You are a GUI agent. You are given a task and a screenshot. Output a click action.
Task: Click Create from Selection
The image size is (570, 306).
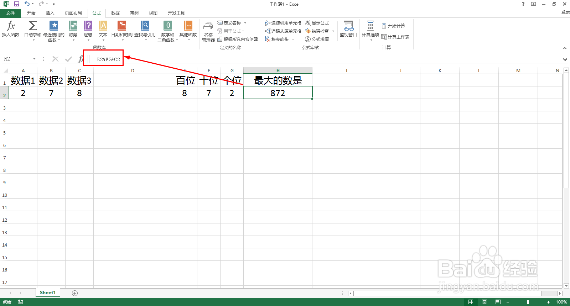pyautogui.click(x=238, y=39)
